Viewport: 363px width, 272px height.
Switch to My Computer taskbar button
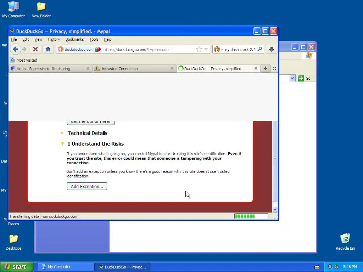pos(65,267)
